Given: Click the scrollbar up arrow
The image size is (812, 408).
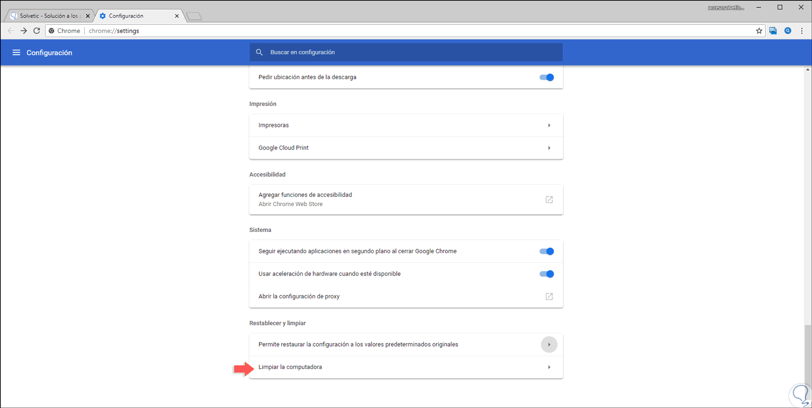Looking at the screenshot, I should pyautogui.click(x=807, y=70).
